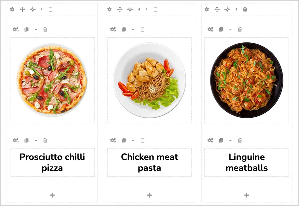Duplicate the 'Prosciutto chilli pizza' heading element
The image size is (299, 206).
click(26, 140)
